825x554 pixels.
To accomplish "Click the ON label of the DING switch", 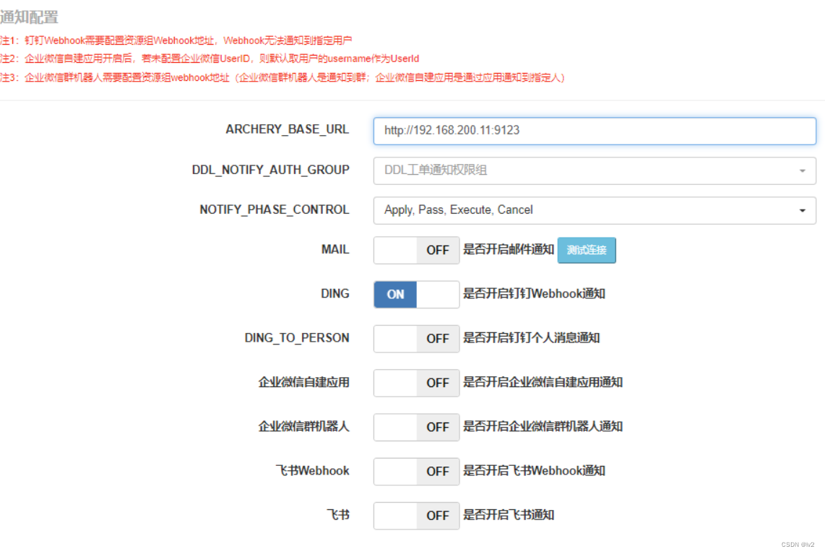I will [x=394, y=294].
